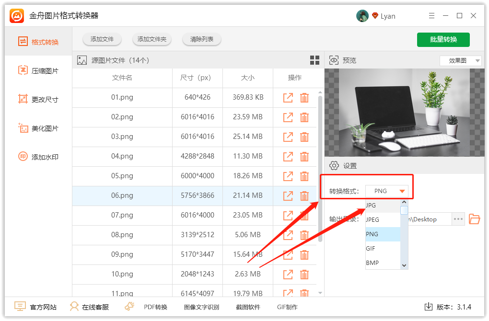This screenshot has height=321, width=489.
Task: Click the export icon for 02.png
Action: [288, 117]
